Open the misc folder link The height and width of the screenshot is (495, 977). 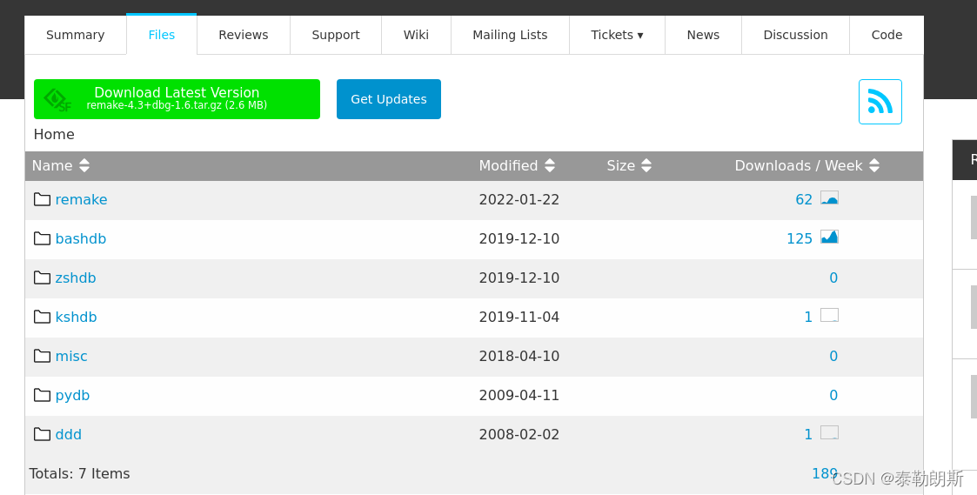point(71,356)
